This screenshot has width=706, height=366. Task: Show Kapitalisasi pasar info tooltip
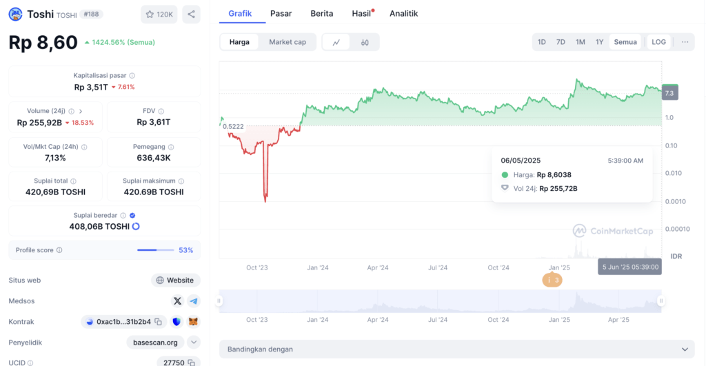click(x=132, y=76)
